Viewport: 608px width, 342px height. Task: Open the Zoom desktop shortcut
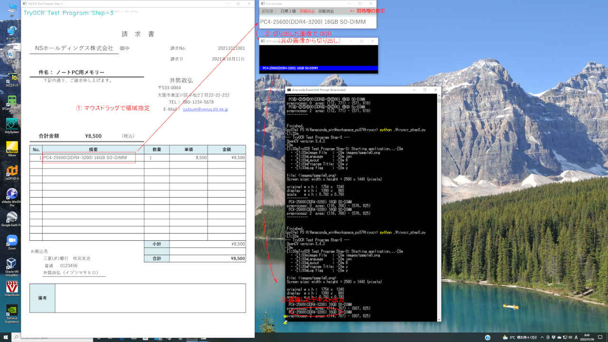(x=12, y=240)
